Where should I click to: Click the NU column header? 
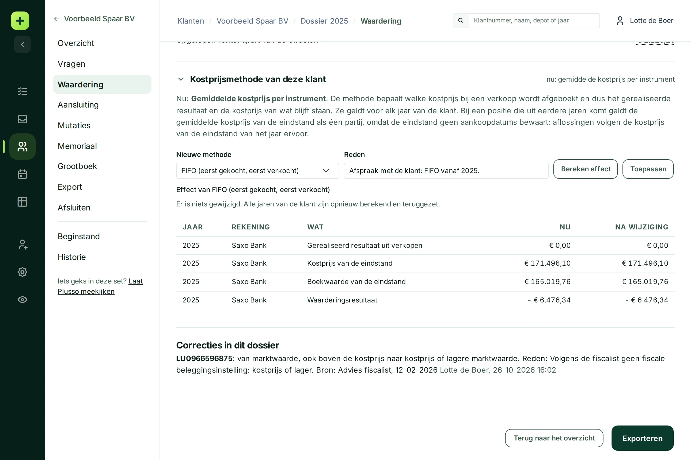(x=565, y=227)
